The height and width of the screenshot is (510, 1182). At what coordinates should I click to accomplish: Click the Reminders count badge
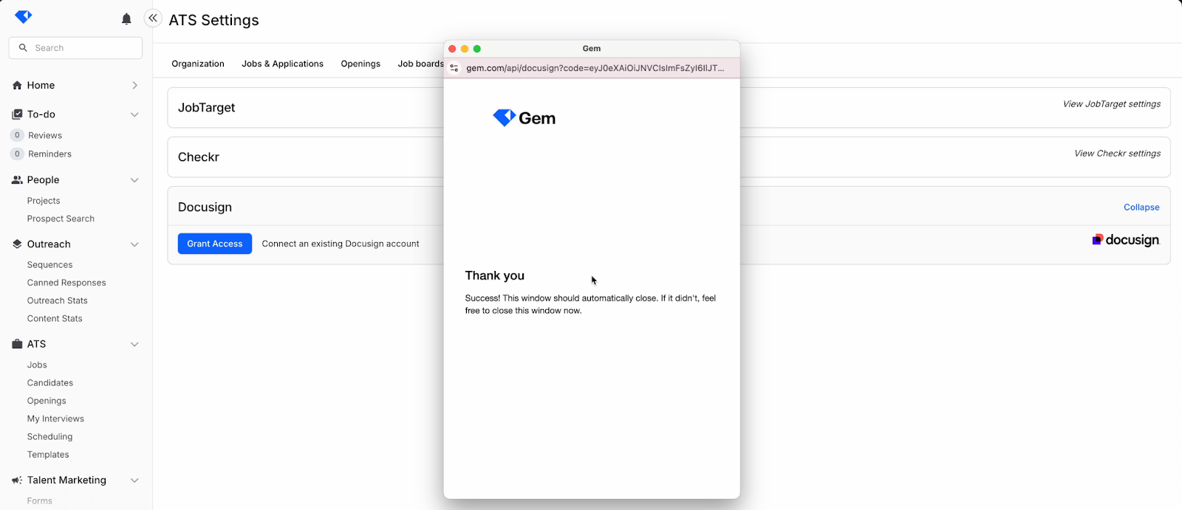click(x=17, y=154)
